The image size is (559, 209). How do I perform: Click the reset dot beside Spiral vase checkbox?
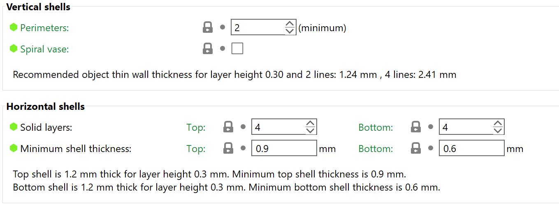pos(223,49)
